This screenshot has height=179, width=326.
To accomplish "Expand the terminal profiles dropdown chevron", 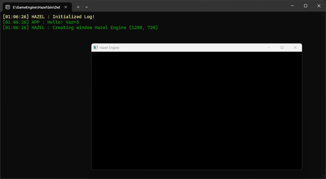I will 87,7.
